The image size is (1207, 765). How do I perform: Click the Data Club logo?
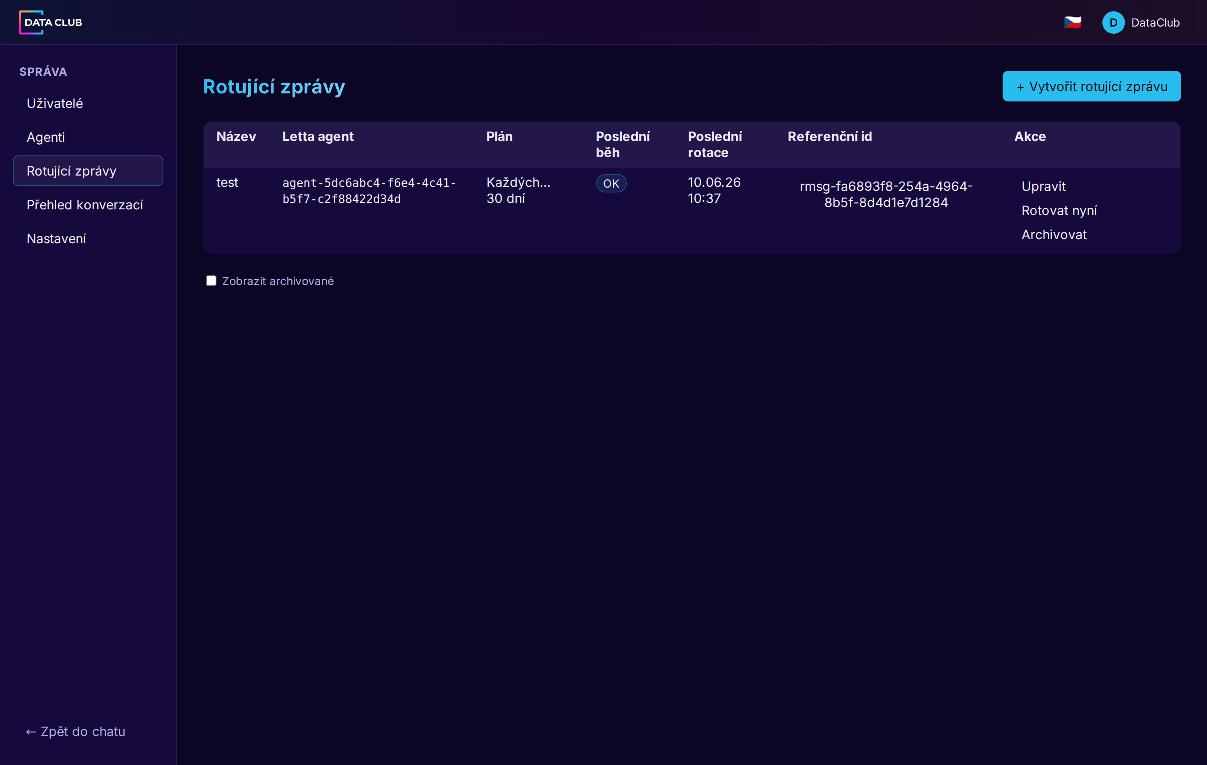click(51, 23)
